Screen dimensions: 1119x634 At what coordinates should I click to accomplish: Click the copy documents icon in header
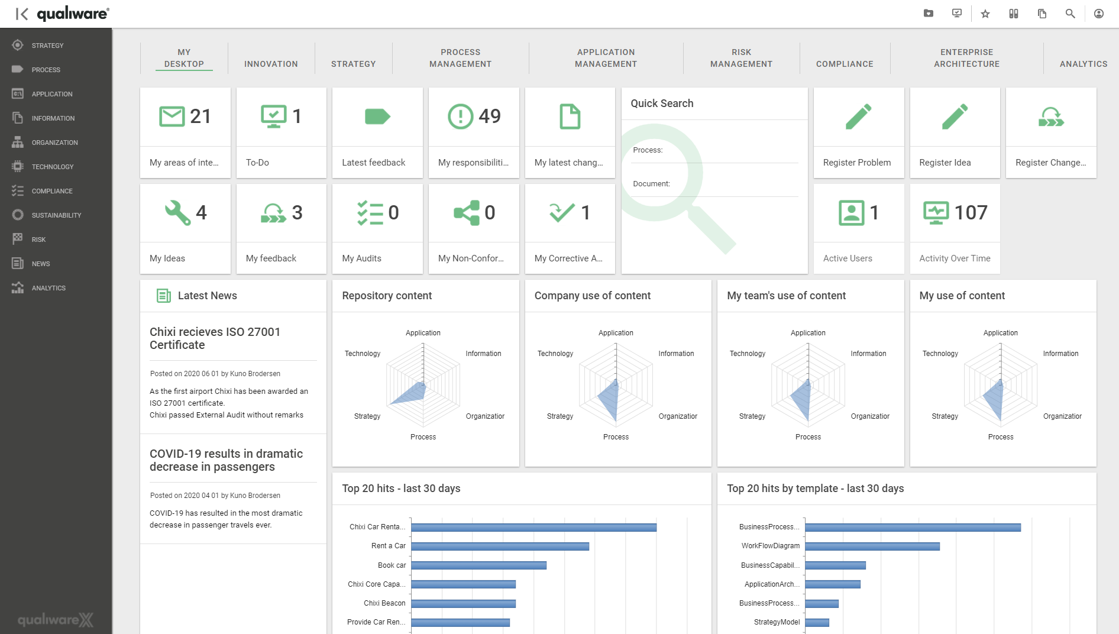(1042, 14)
